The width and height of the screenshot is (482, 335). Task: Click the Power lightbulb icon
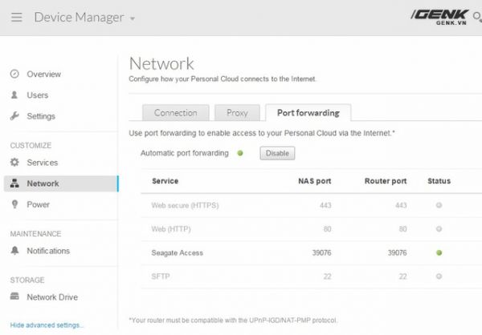[x=14, y=204]
